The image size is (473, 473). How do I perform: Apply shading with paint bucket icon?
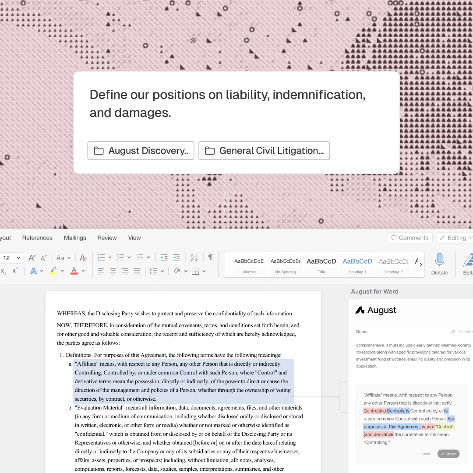click(x=177, y=271)
